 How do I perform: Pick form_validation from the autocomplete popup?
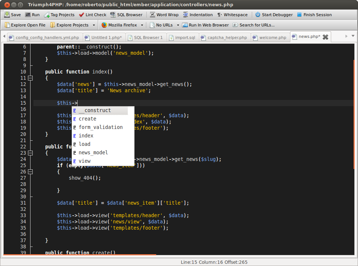100,127
